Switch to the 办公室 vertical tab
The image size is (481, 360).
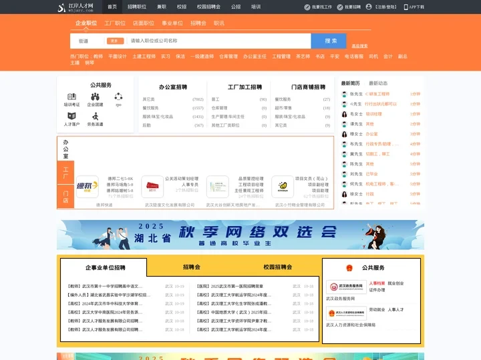click(x=65, y=149)
